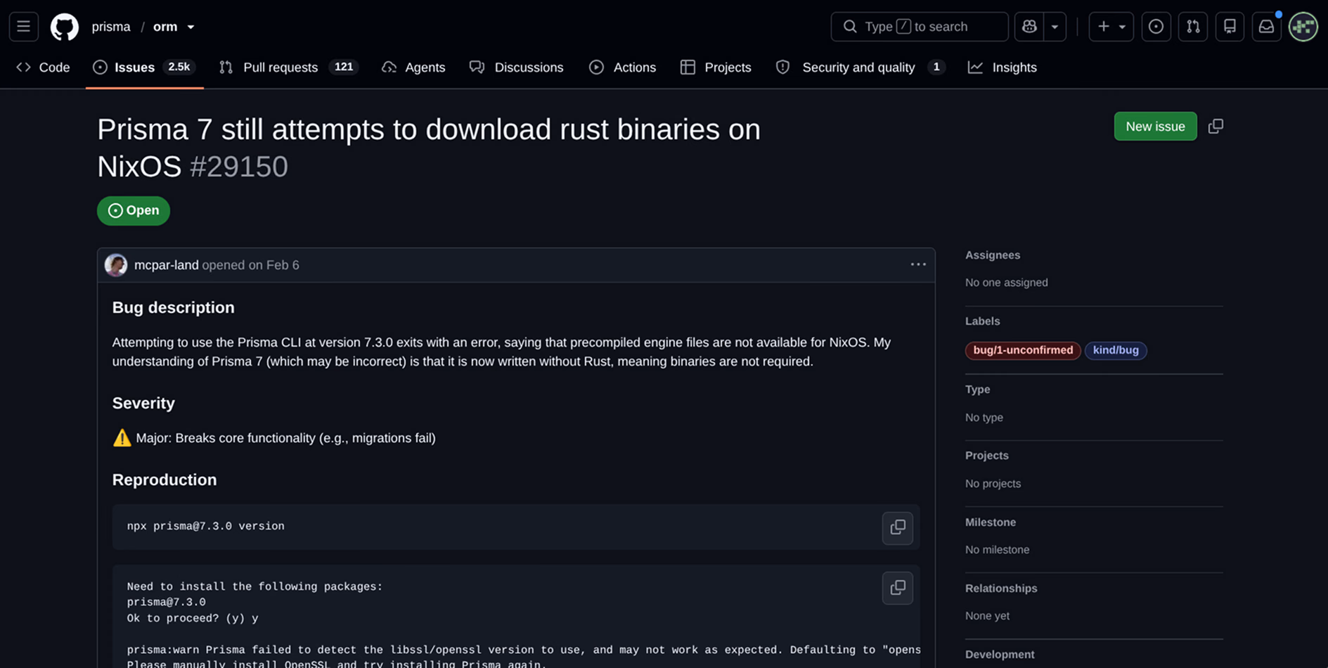
Task: Click the 'No milestone' text
Action: click(x=997, y=550)
